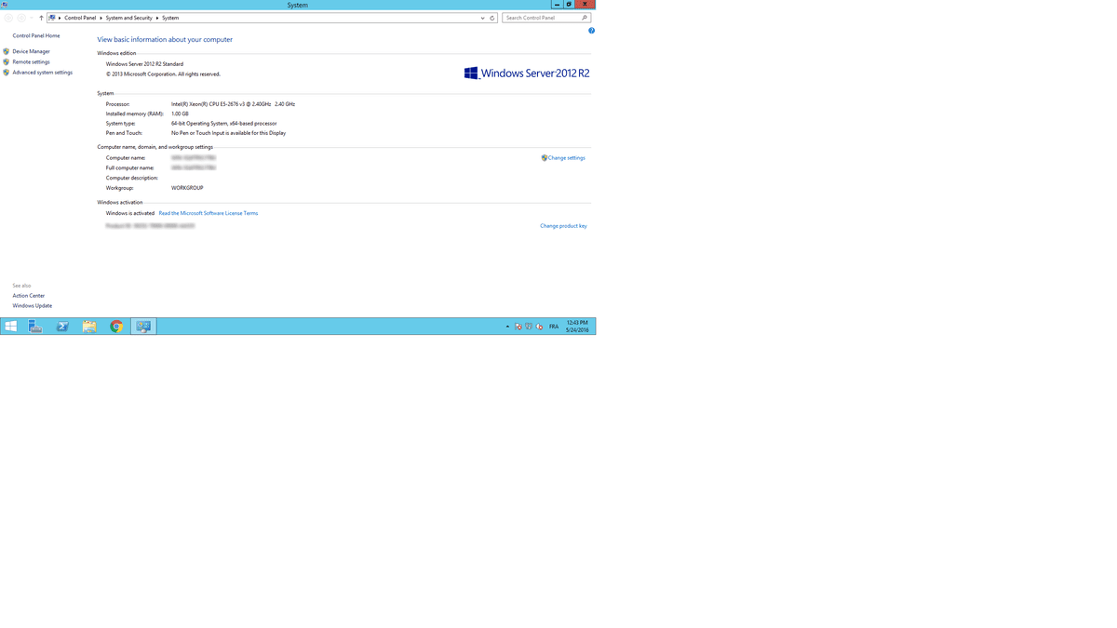Click the search magnifier icon
The height and width of the screenshot is (628, 1117).
pyautogui.click(x=585, y=18)
